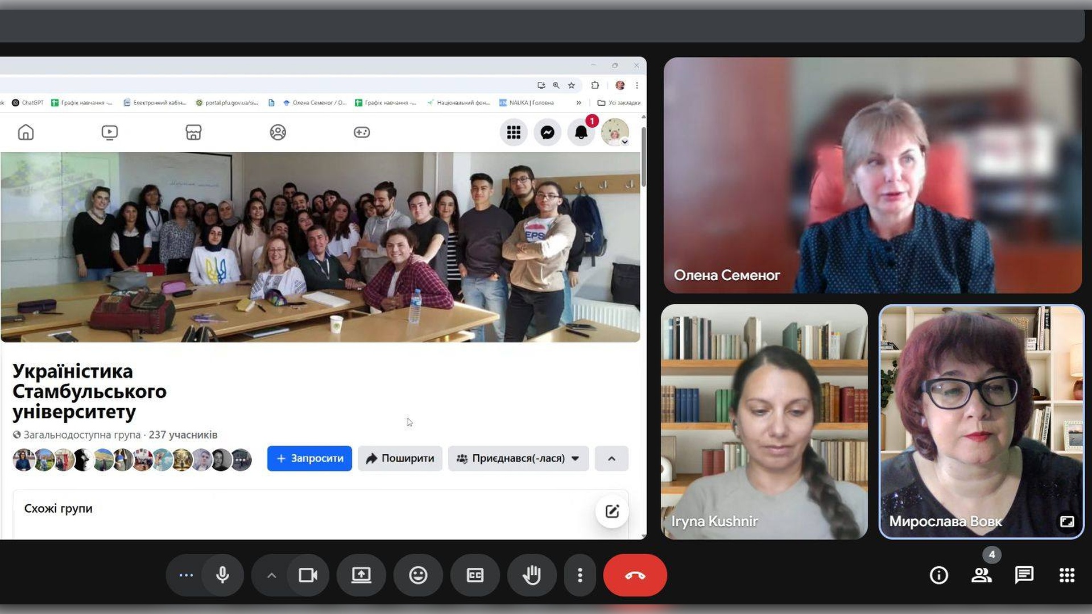Open the Електронний кабінет bookmark
1092x614 pixels.
155,103
